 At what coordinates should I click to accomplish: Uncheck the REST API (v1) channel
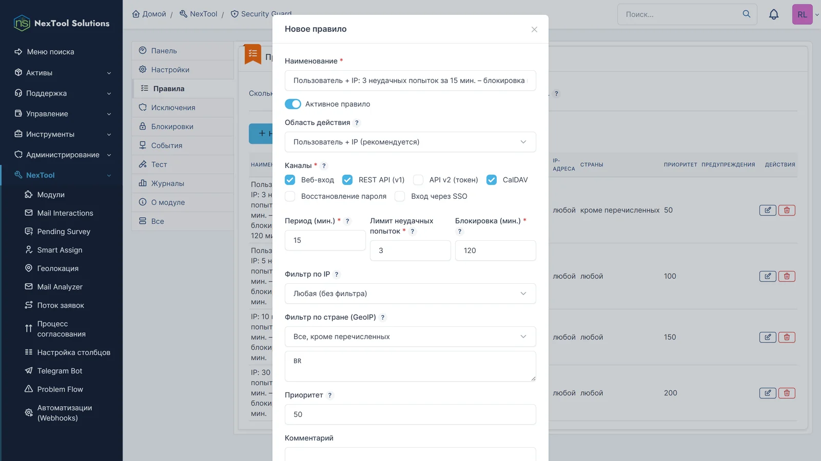pyautogui.click(x=347, y=180)
